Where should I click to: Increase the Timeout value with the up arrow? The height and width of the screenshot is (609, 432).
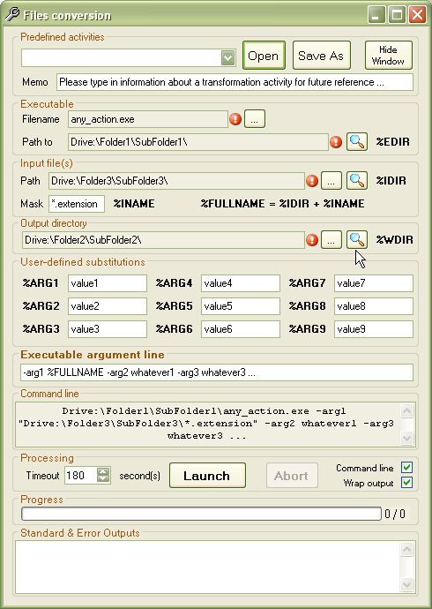tap(103, 471)
